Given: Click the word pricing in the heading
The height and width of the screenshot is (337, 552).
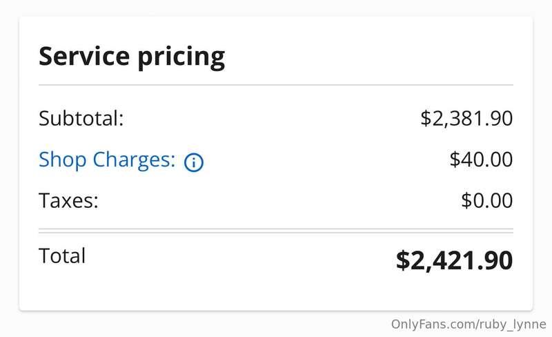Looking at the screenshot, I should tap(181, 58).
